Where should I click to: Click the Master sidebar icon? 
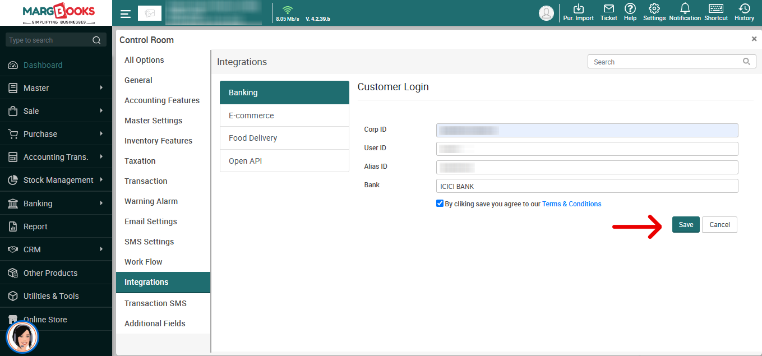tap(13, 88)
